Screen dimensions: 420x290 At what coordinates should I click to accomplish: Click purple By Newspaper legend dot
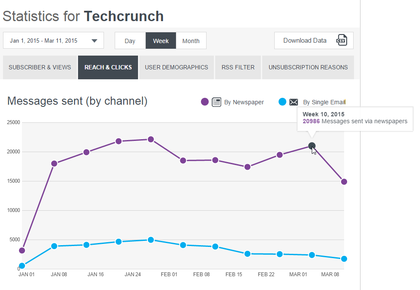tap(205, 102)
